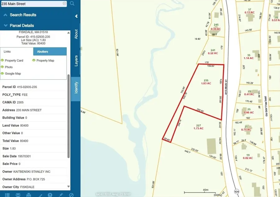
Task: Clear the search box text
Action: 64,3
